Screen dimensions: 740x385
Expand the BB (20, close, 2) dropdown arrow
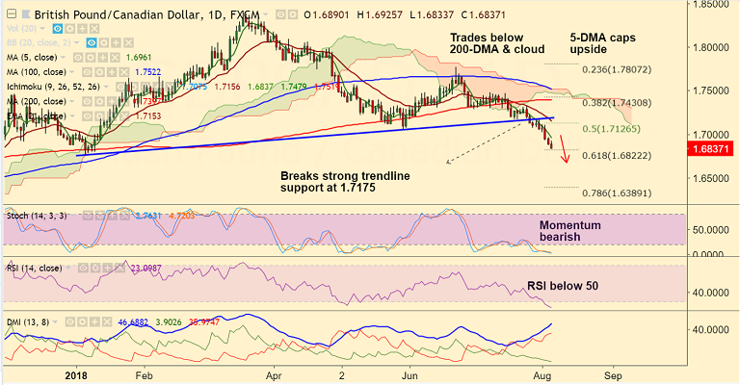tap(76, 43)
